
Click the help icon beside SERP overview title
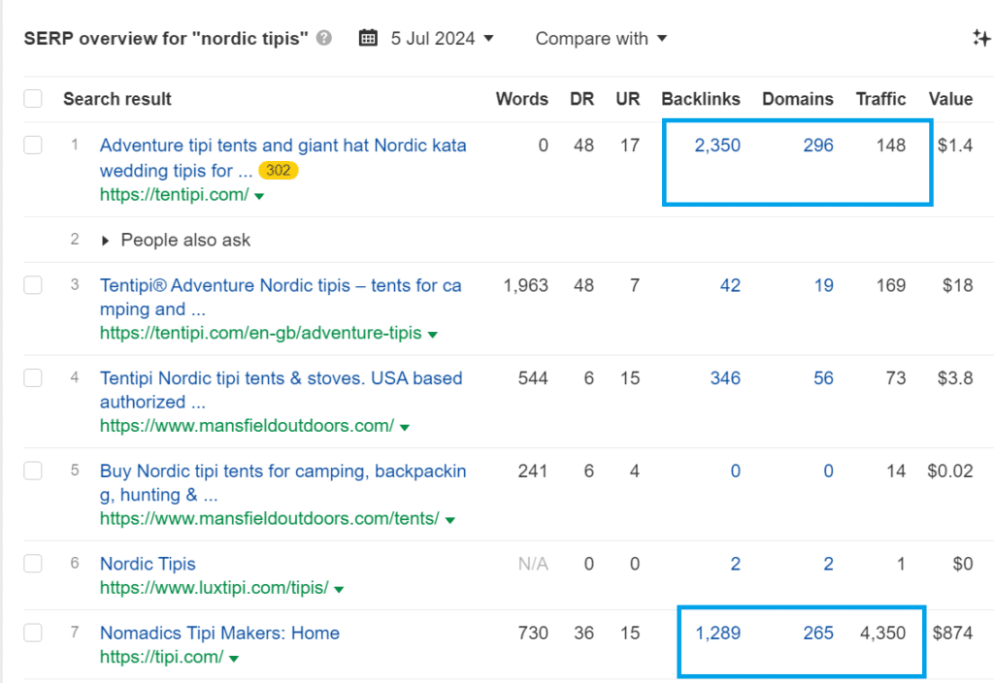click(x=324, y=38)
